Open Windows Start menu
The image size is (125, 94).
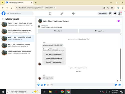point(3,92)
